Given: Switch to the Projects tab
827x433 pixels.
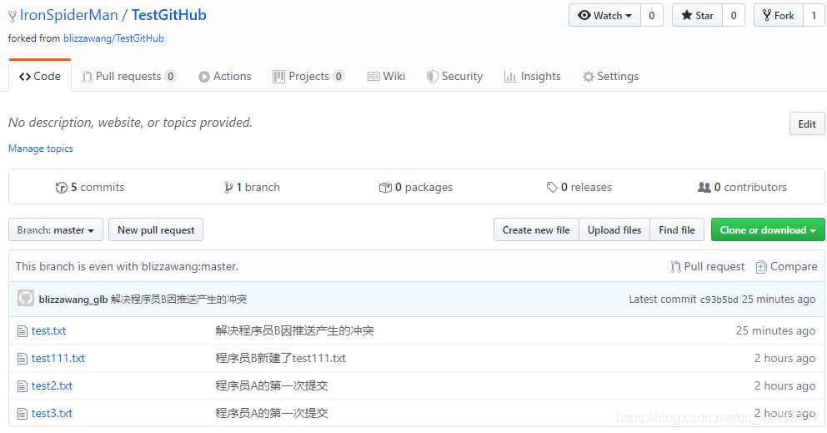Looking at the screenshot, I should (x=308, y=76).
